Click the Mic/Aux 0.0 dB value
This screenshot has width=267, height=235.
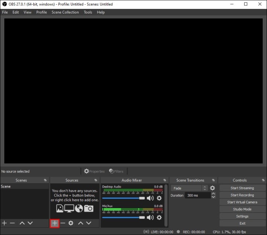coord(158,206)
